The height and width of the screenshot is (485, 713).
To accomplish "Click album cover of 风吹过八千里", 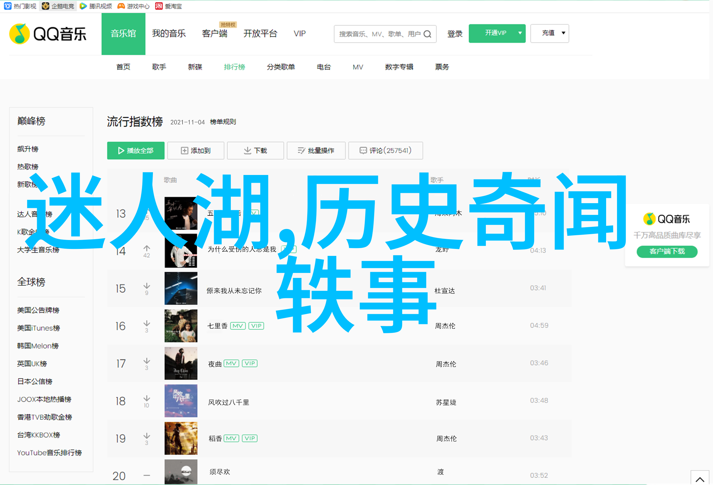I will pos(181,401).
